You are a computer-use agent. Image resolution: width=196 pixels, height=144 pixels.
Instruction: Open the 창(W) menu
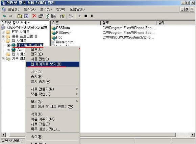click(60, 9)
